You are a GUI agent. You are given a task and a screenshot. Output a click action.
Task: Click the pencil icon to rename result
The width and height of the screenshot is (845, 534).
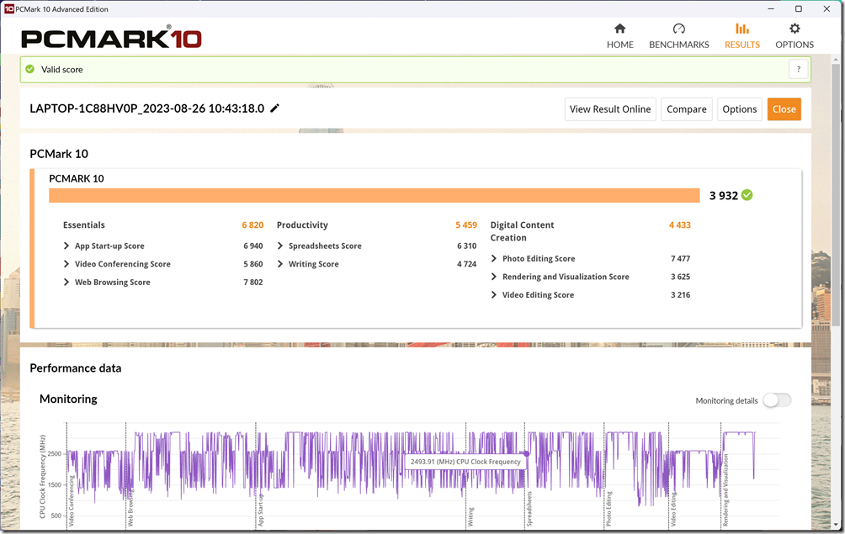tap(275, 108)
